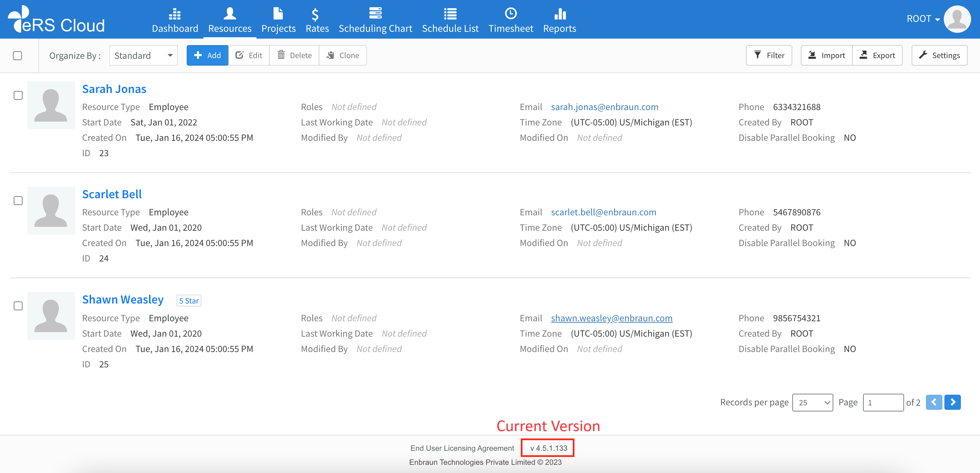This screenshot has width=980, height=473.
Task: Open End User Licensing Agreement link
Action: [462, 448]
